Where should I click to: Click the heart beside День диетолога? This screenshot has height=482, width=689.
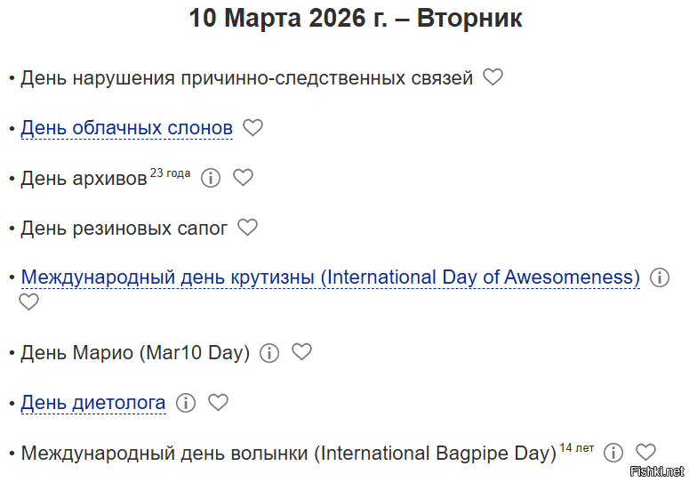coord(219,403)
